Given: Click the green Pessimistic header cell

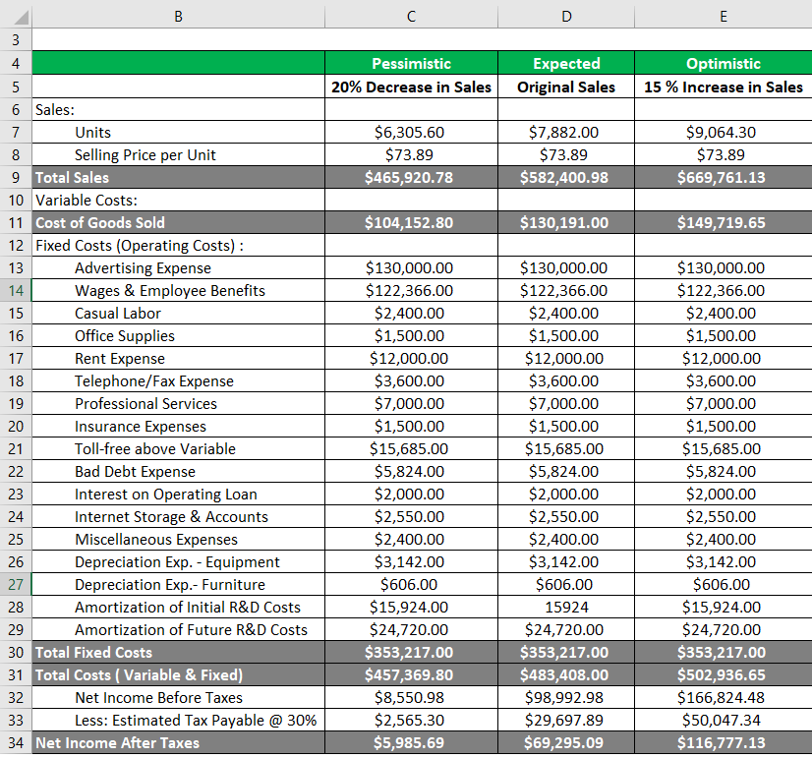Looking at the screenshot, I should [410, 63].
